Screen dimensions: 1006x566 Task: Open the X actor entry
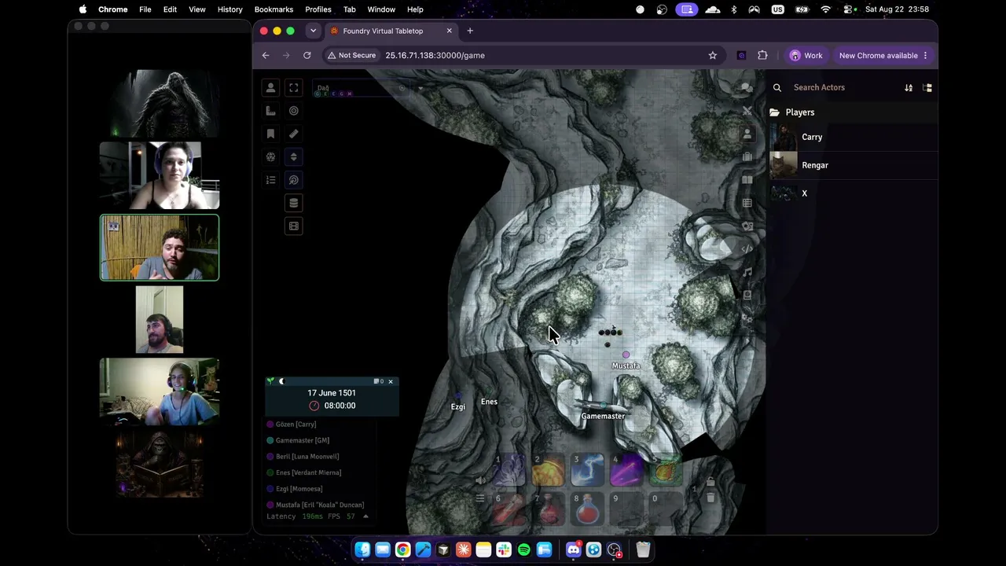coord(853,193)
